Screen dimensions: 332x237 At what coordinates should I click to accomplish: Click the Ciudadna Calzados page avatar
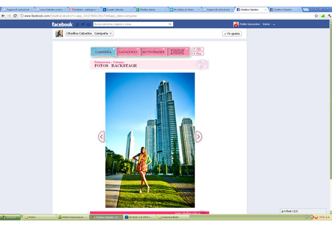pos(59,34)
